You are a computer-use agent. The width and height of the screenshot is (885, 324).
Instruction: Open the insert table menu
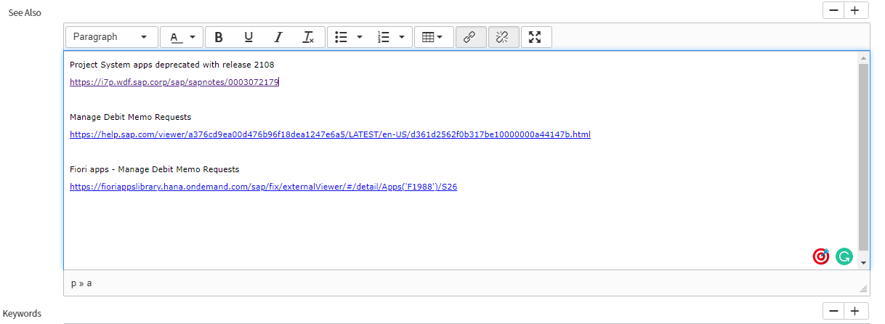[x=433, y=37]
